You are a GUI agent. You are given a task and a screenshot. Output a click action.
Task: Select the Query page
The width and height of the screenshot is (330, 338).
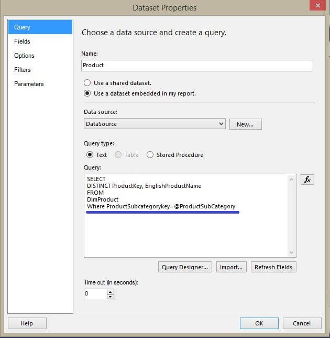(x=40, y=27)
